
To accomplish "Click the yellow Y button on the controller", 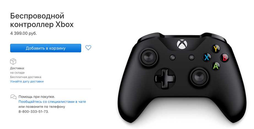I will pos(216,49).
